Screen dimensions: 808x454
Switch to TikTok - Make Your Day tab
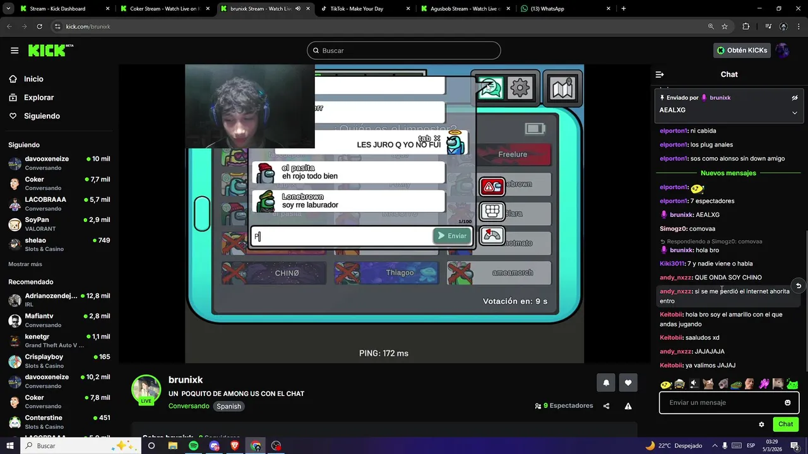coord(365,9)
